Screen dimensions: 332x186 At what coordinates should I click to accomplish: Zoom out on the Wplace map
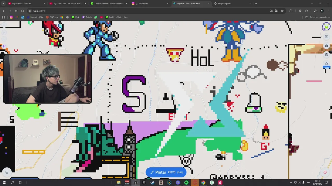[x=4, y=39]
